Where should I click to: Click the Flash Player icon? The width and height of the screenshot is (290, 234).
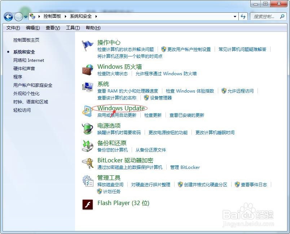tap(88, 204)
